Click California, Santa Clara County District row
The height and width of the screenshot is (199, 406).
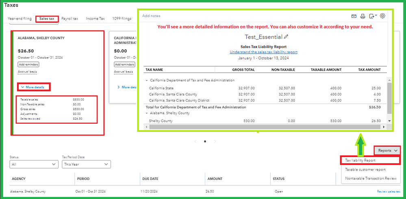click(179, 101)
